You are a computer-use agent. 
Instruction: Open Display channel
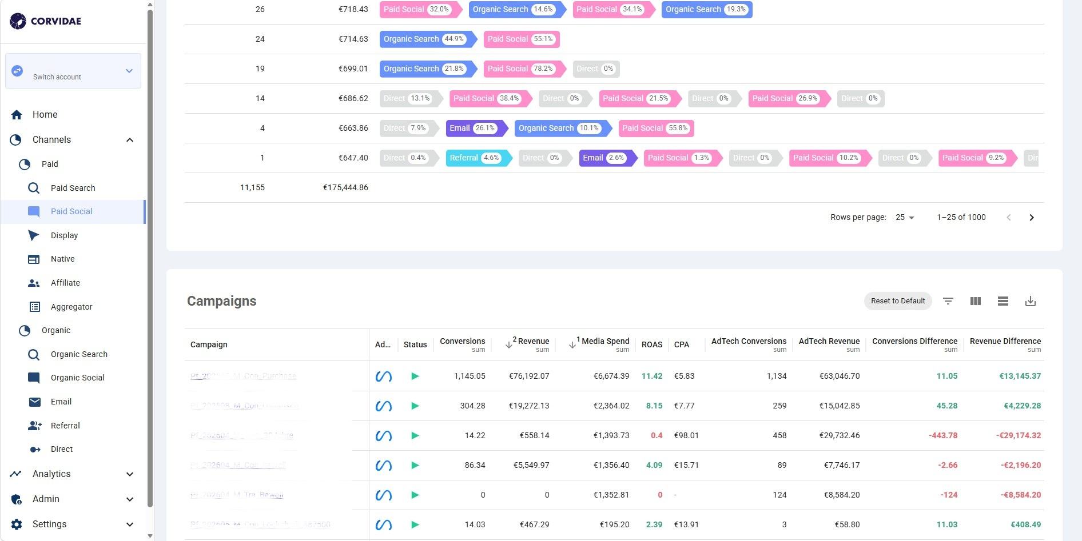click(64, 235)
